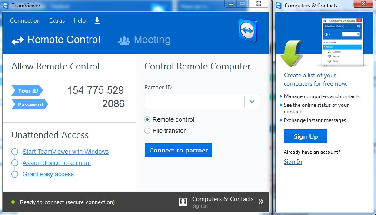
Task: Expand See the online status bullet
Action: tap(281, 105)
